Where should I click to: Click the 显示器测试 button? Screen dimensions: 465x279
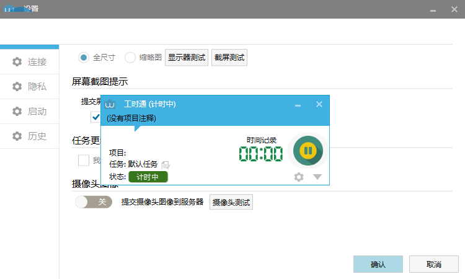[x=187, y=58]
